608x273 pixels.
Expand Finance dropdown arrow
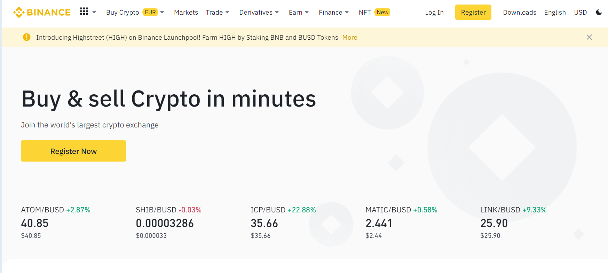coord(347,12)
